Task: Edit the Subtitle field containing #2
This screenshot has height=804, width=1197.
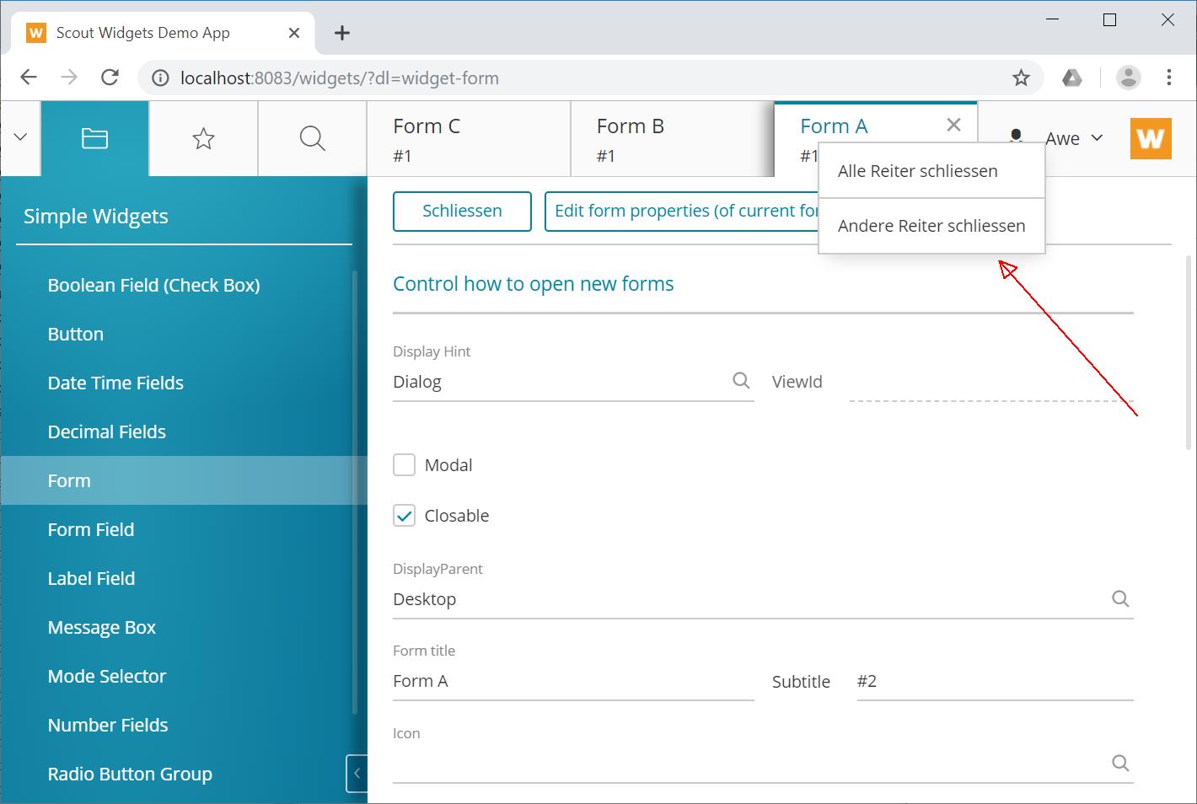Action: [x=995, y=682]
